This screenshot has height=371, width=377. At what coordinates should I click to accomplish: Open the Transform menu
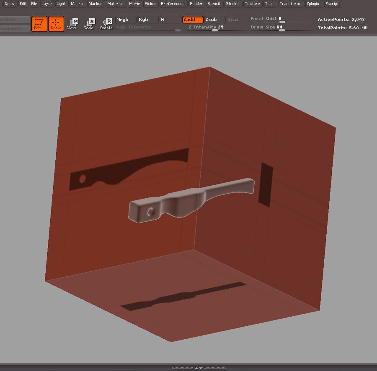[x=290, y=4]
